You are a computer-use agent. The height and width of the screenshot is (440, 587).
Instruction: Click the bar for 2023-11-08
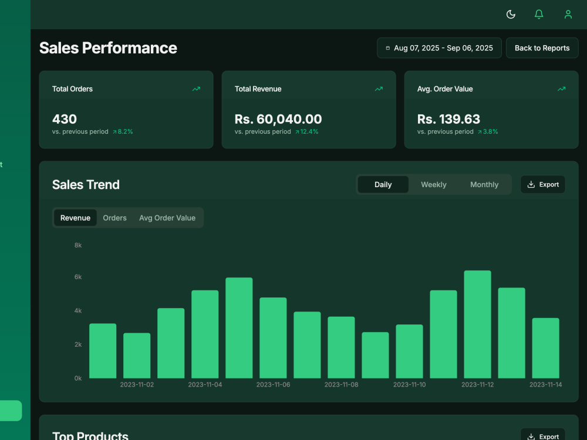pyautogui.click(x=341, y=347)
